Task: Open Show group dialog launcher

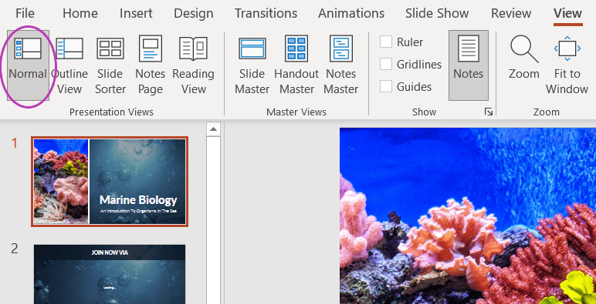Action: click(x=489, y=112)
